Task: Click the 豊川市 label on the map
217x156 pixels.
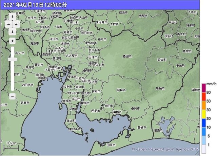Action: pos(135,109)
